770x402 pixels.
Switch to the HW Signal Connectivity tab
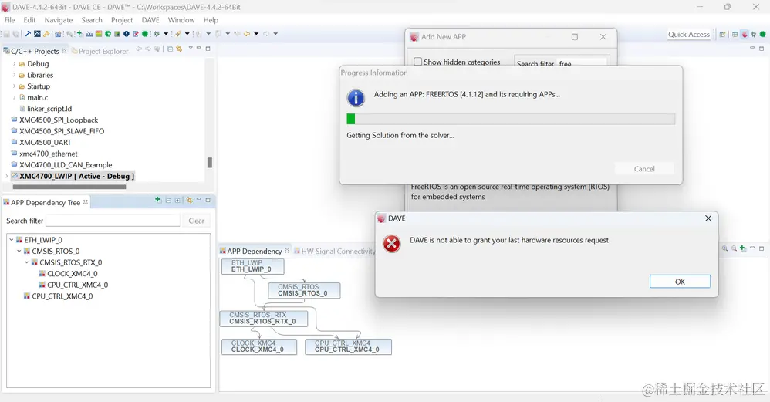pyautogui.click(x=334, y=252)
